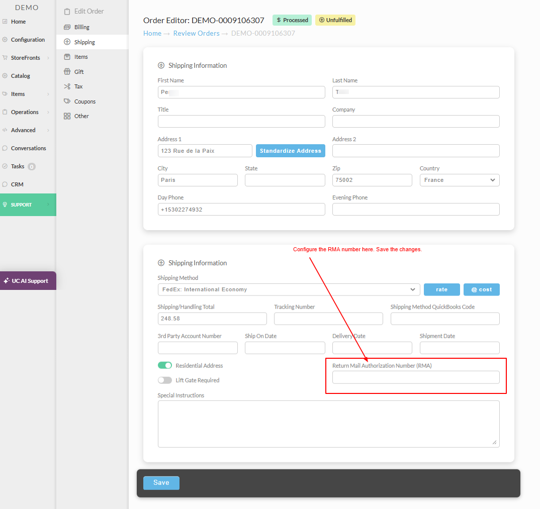Open the Other section
540x509 pixels.
point(93,116)
